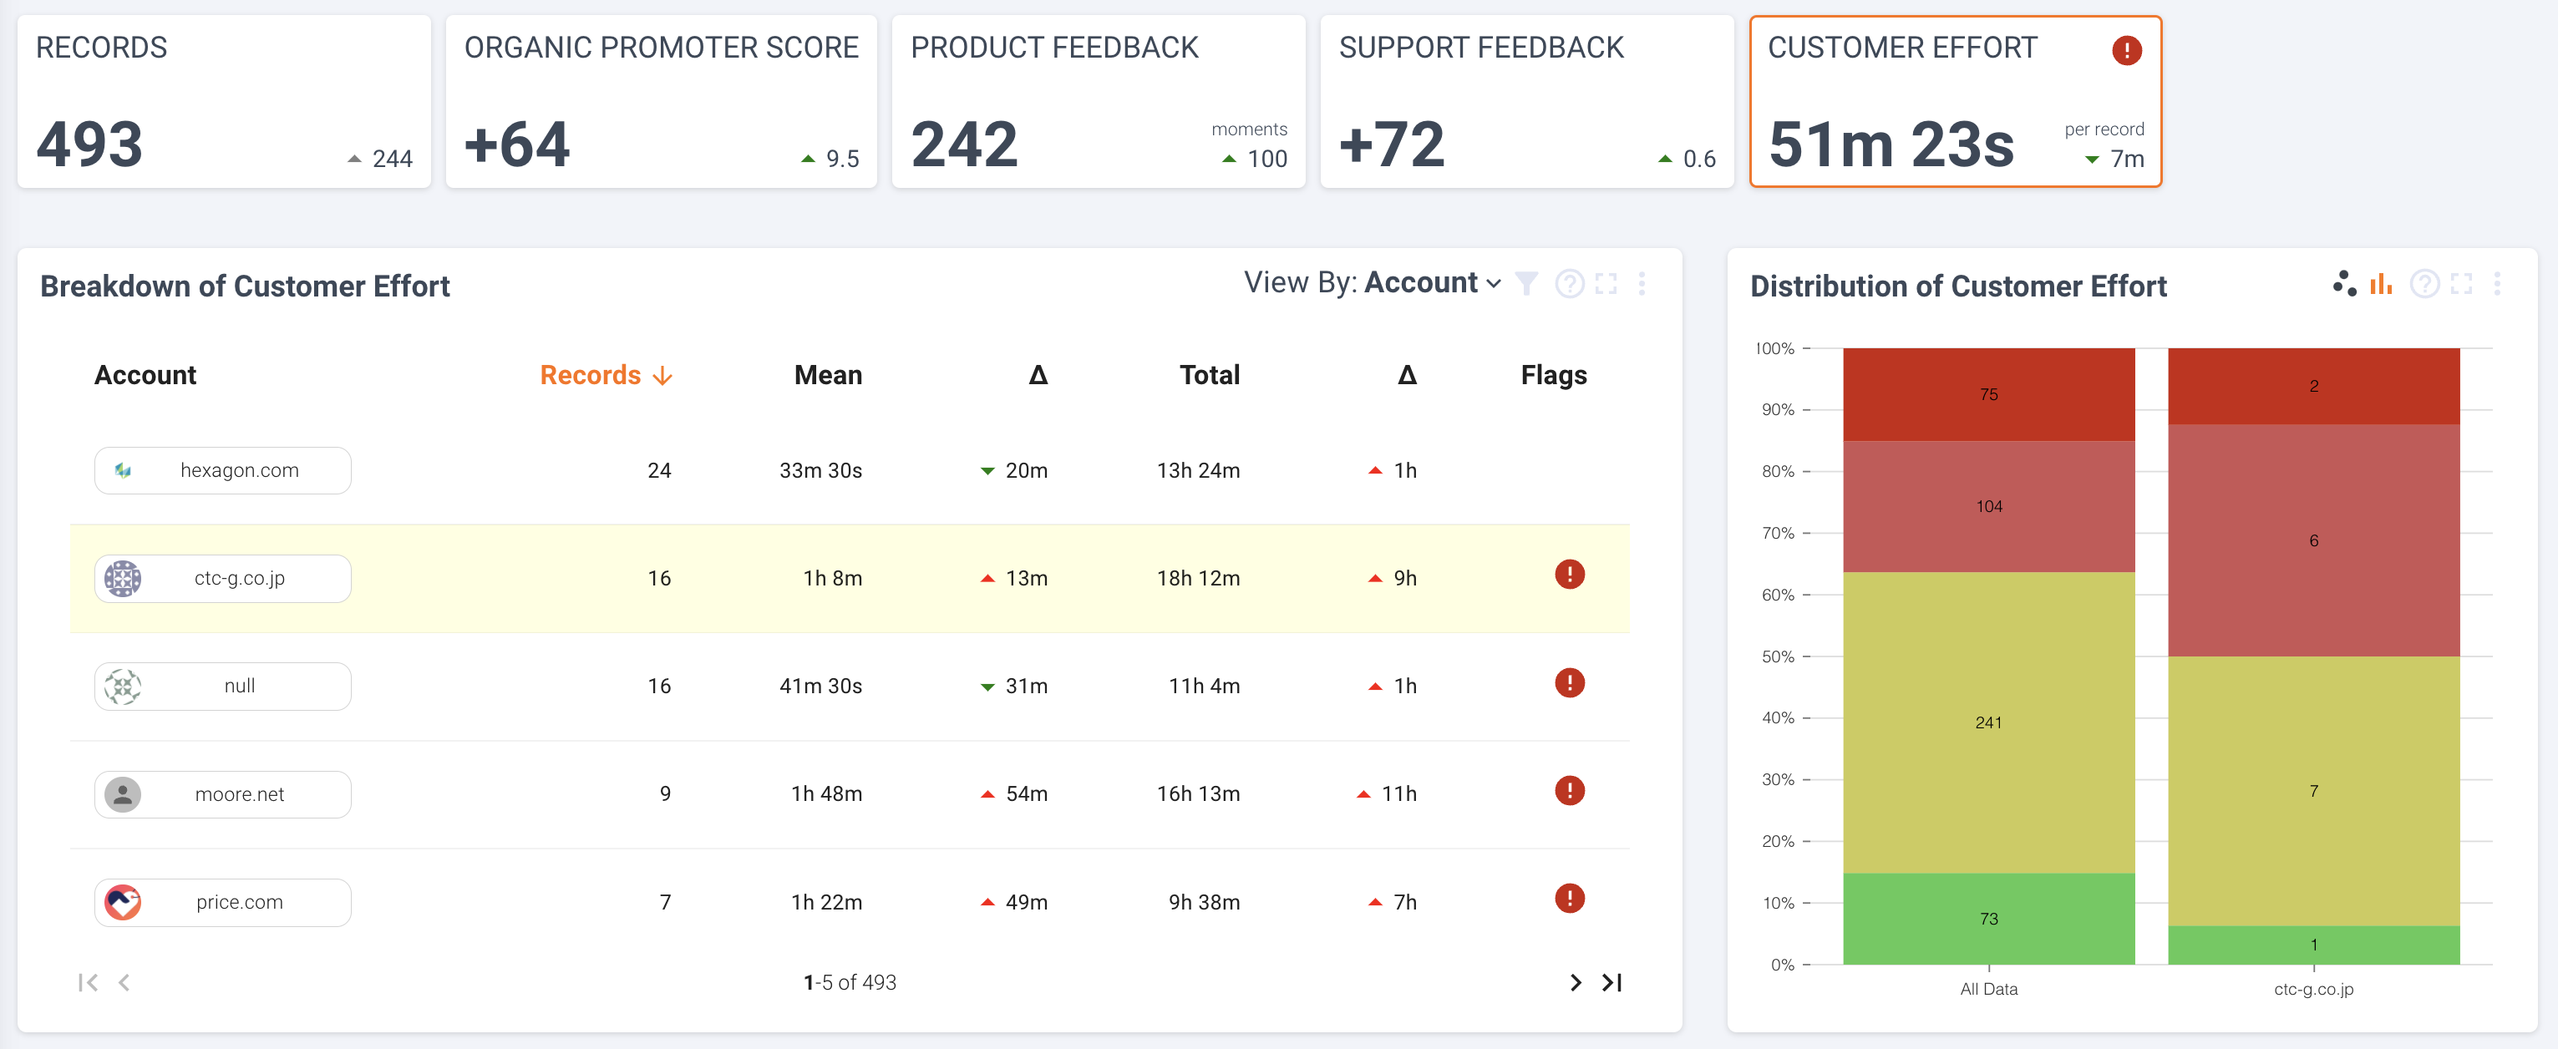This screenshot has width=2558, height=1049.
Task: Go to next page of results
Action: click(x=1575, y=982)
